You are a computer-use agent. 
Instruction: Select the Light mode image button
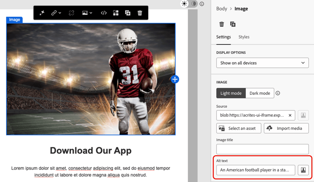pos(231,93)
